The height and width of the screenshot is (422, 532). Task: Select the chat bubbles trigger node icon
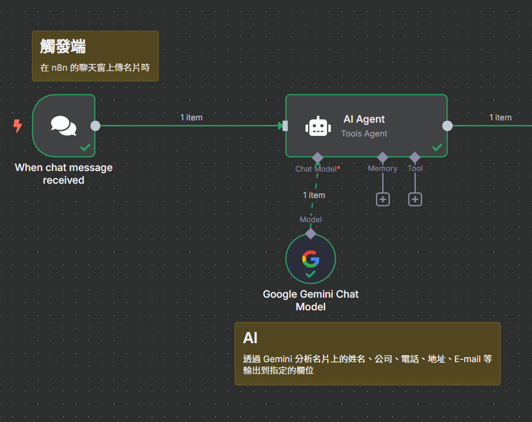[63, 126]
